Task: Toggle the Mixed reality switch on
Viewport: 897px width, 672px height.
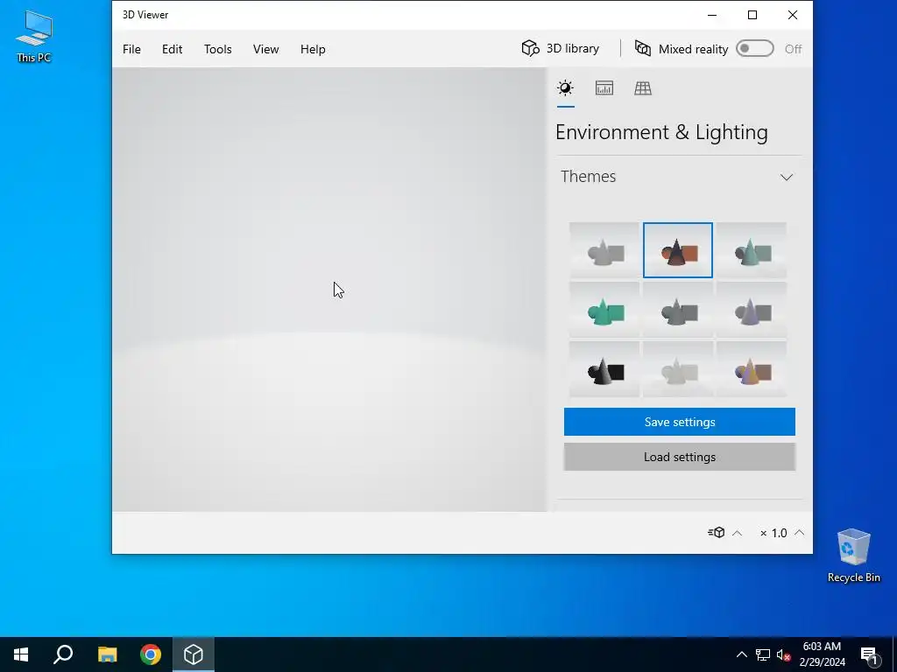Action: click(754, 49)
